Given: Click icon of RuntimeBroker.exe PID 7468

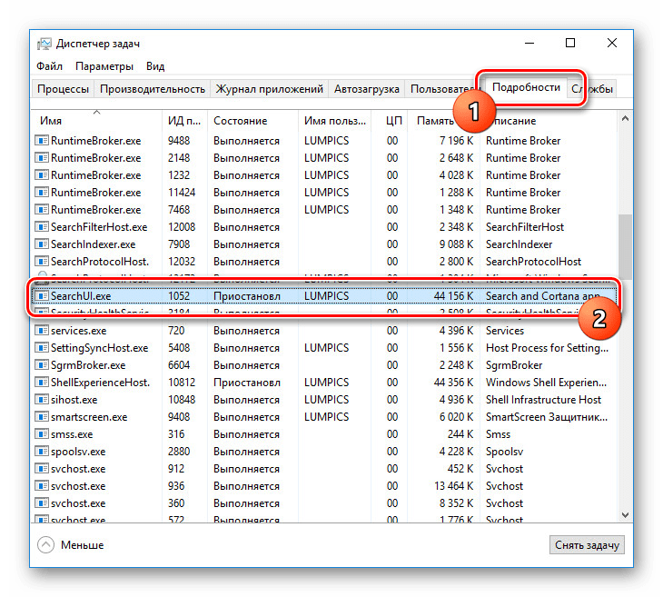Looking at the screenshot, I should pos(42,209).
